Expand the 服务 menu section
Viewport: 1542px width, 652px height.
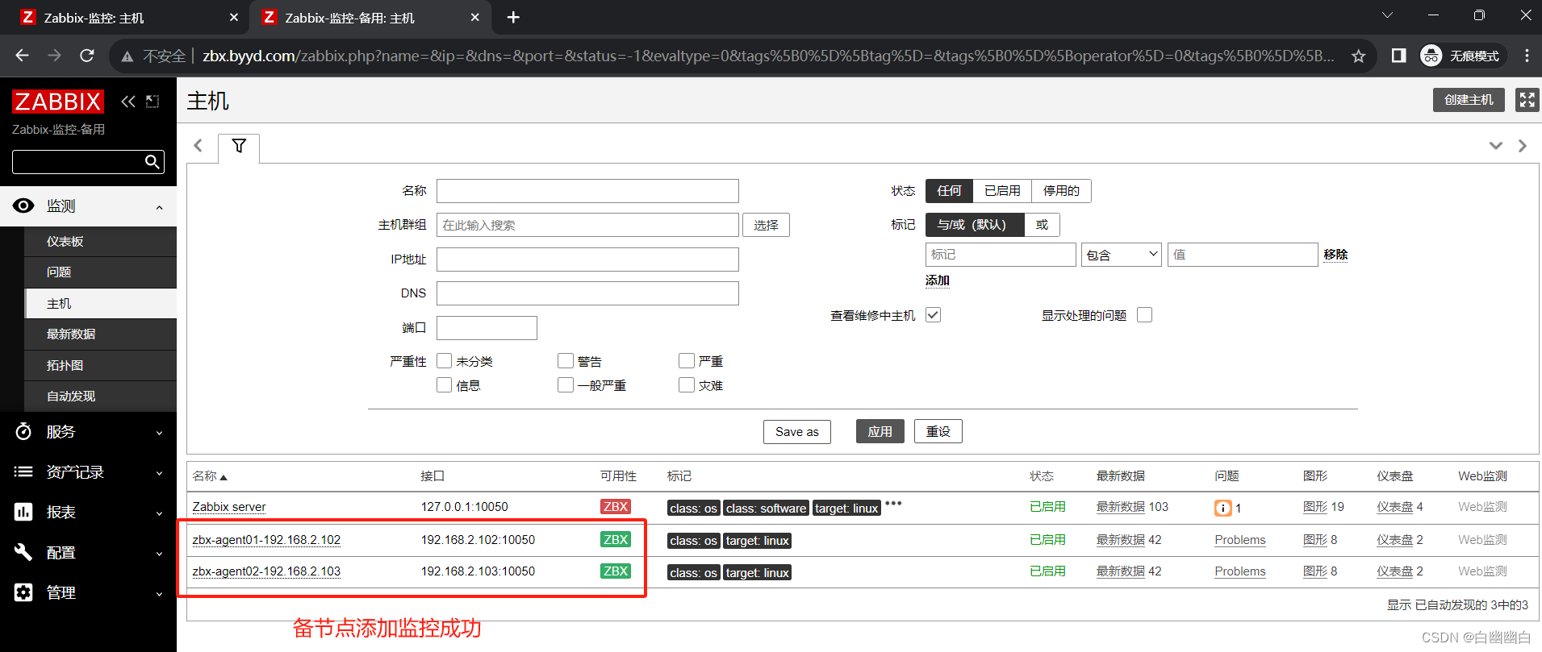[x=159, y=433]
